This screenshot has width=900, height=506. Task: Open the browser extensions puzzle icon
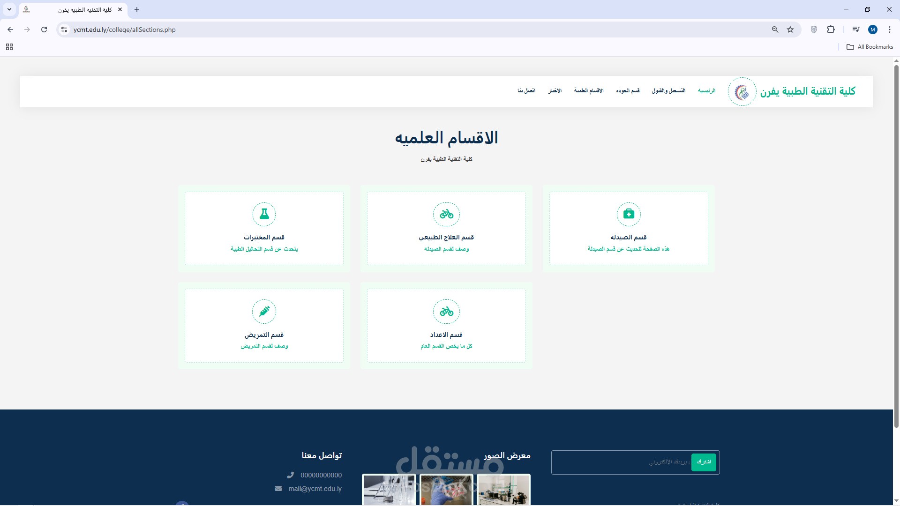[x=831, y=30]
